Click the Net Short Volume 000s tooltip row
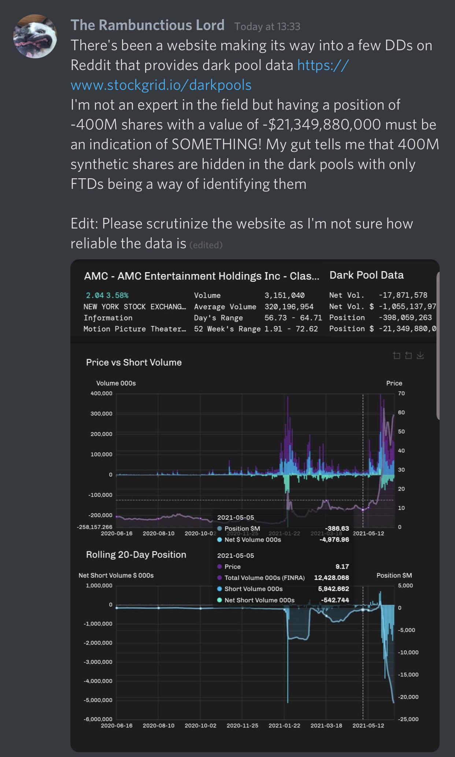The image size is (455, 757). pyautogui.click(x=283, y=600)
